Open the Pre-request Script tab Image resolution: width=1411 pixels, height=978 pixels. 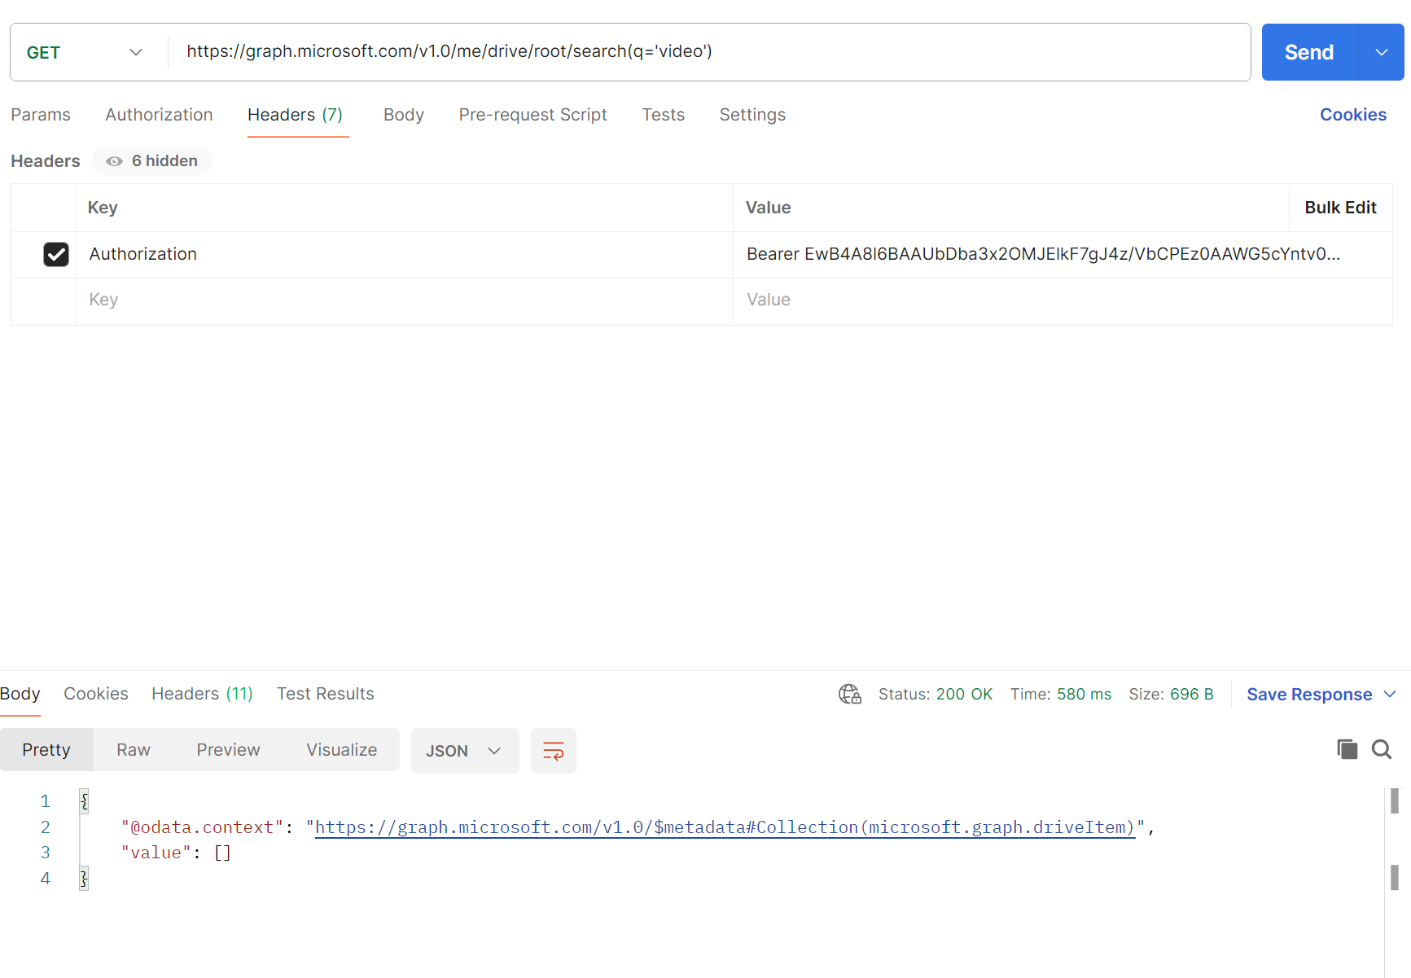tap(533, 115)
